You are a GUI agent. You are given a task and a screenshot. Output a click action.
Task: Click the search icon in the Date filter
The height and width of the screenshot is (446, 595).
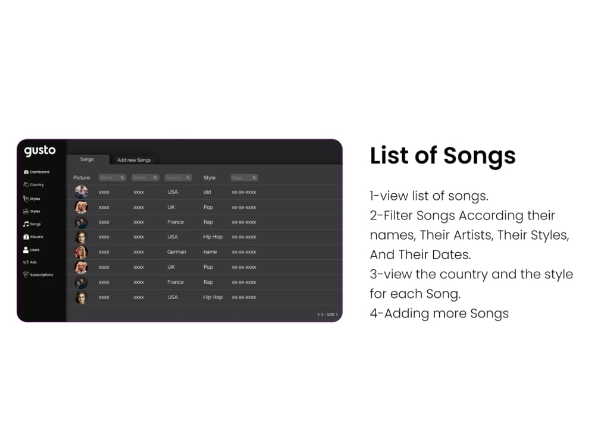point(253,177)
